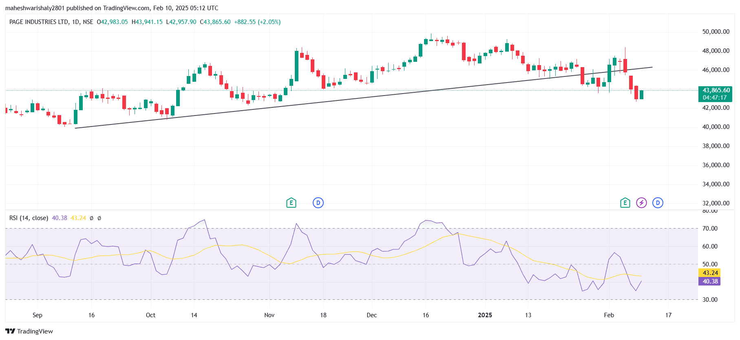Screen dimensions: 740x340
Task: Click the earnings E marker near November
Action: [x=291, y=203]
